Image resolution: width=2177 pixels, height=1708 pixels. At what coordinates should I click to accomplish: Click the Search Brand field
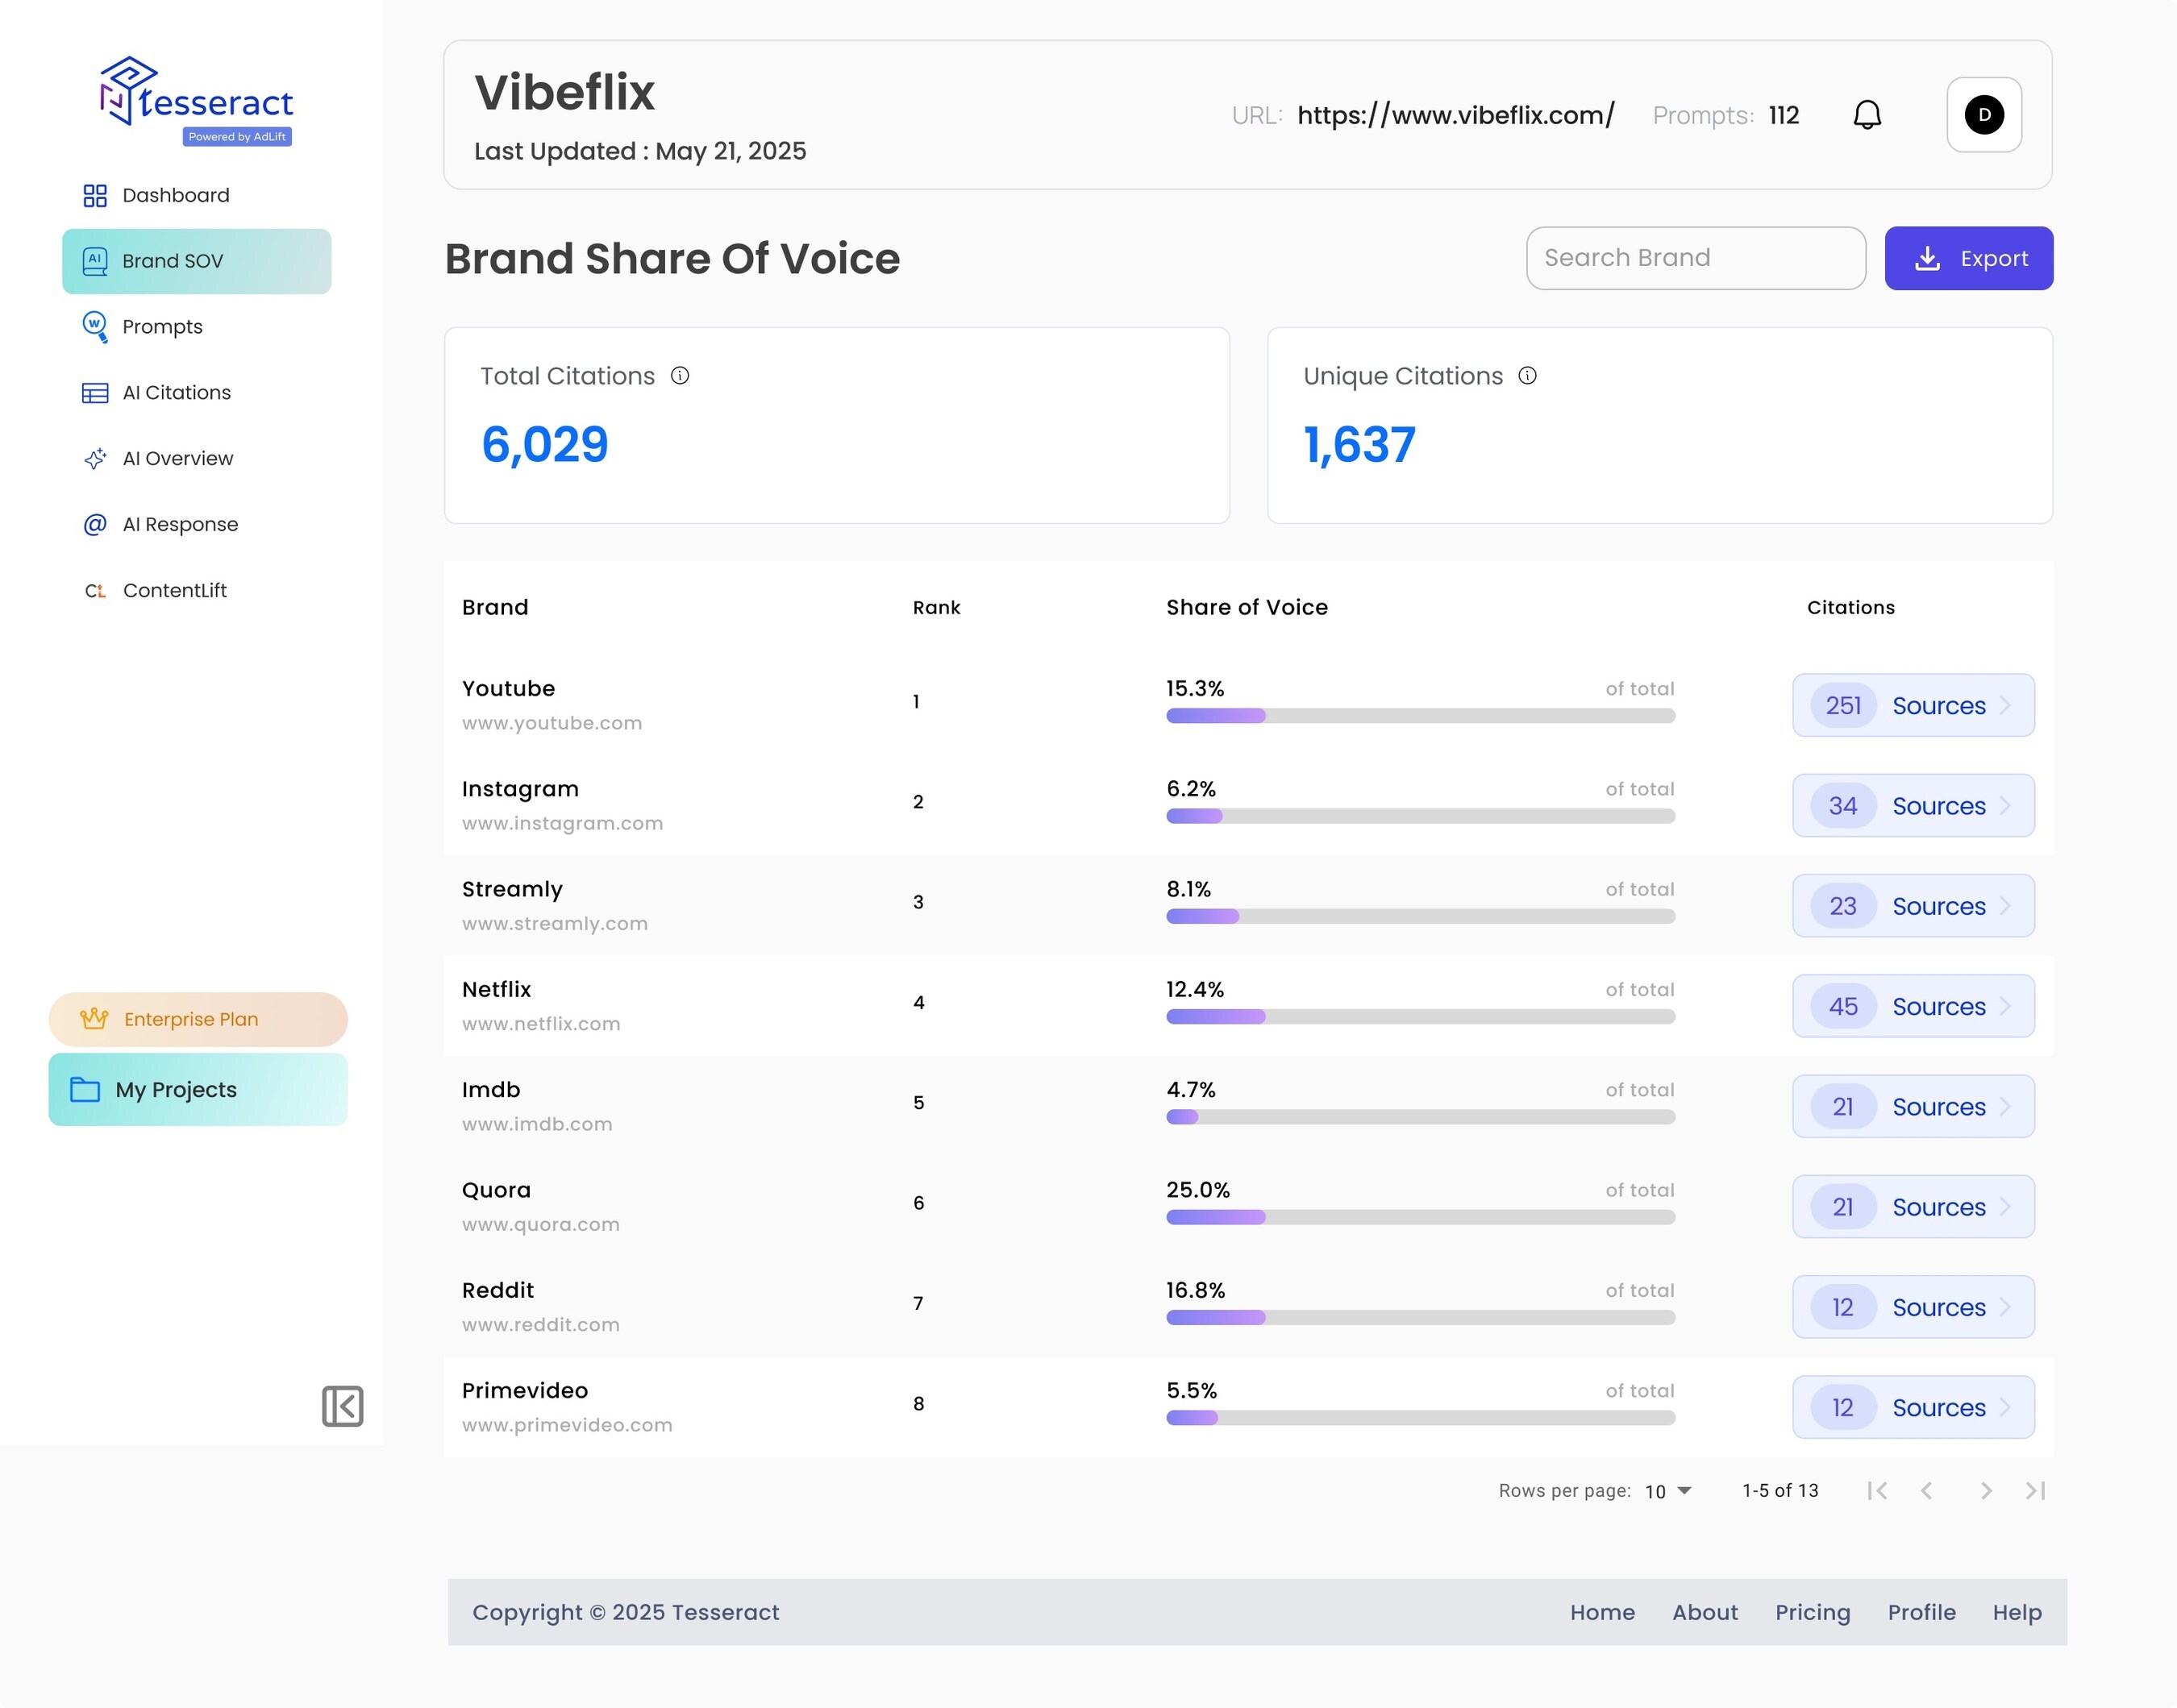(x=1696, y=258)
